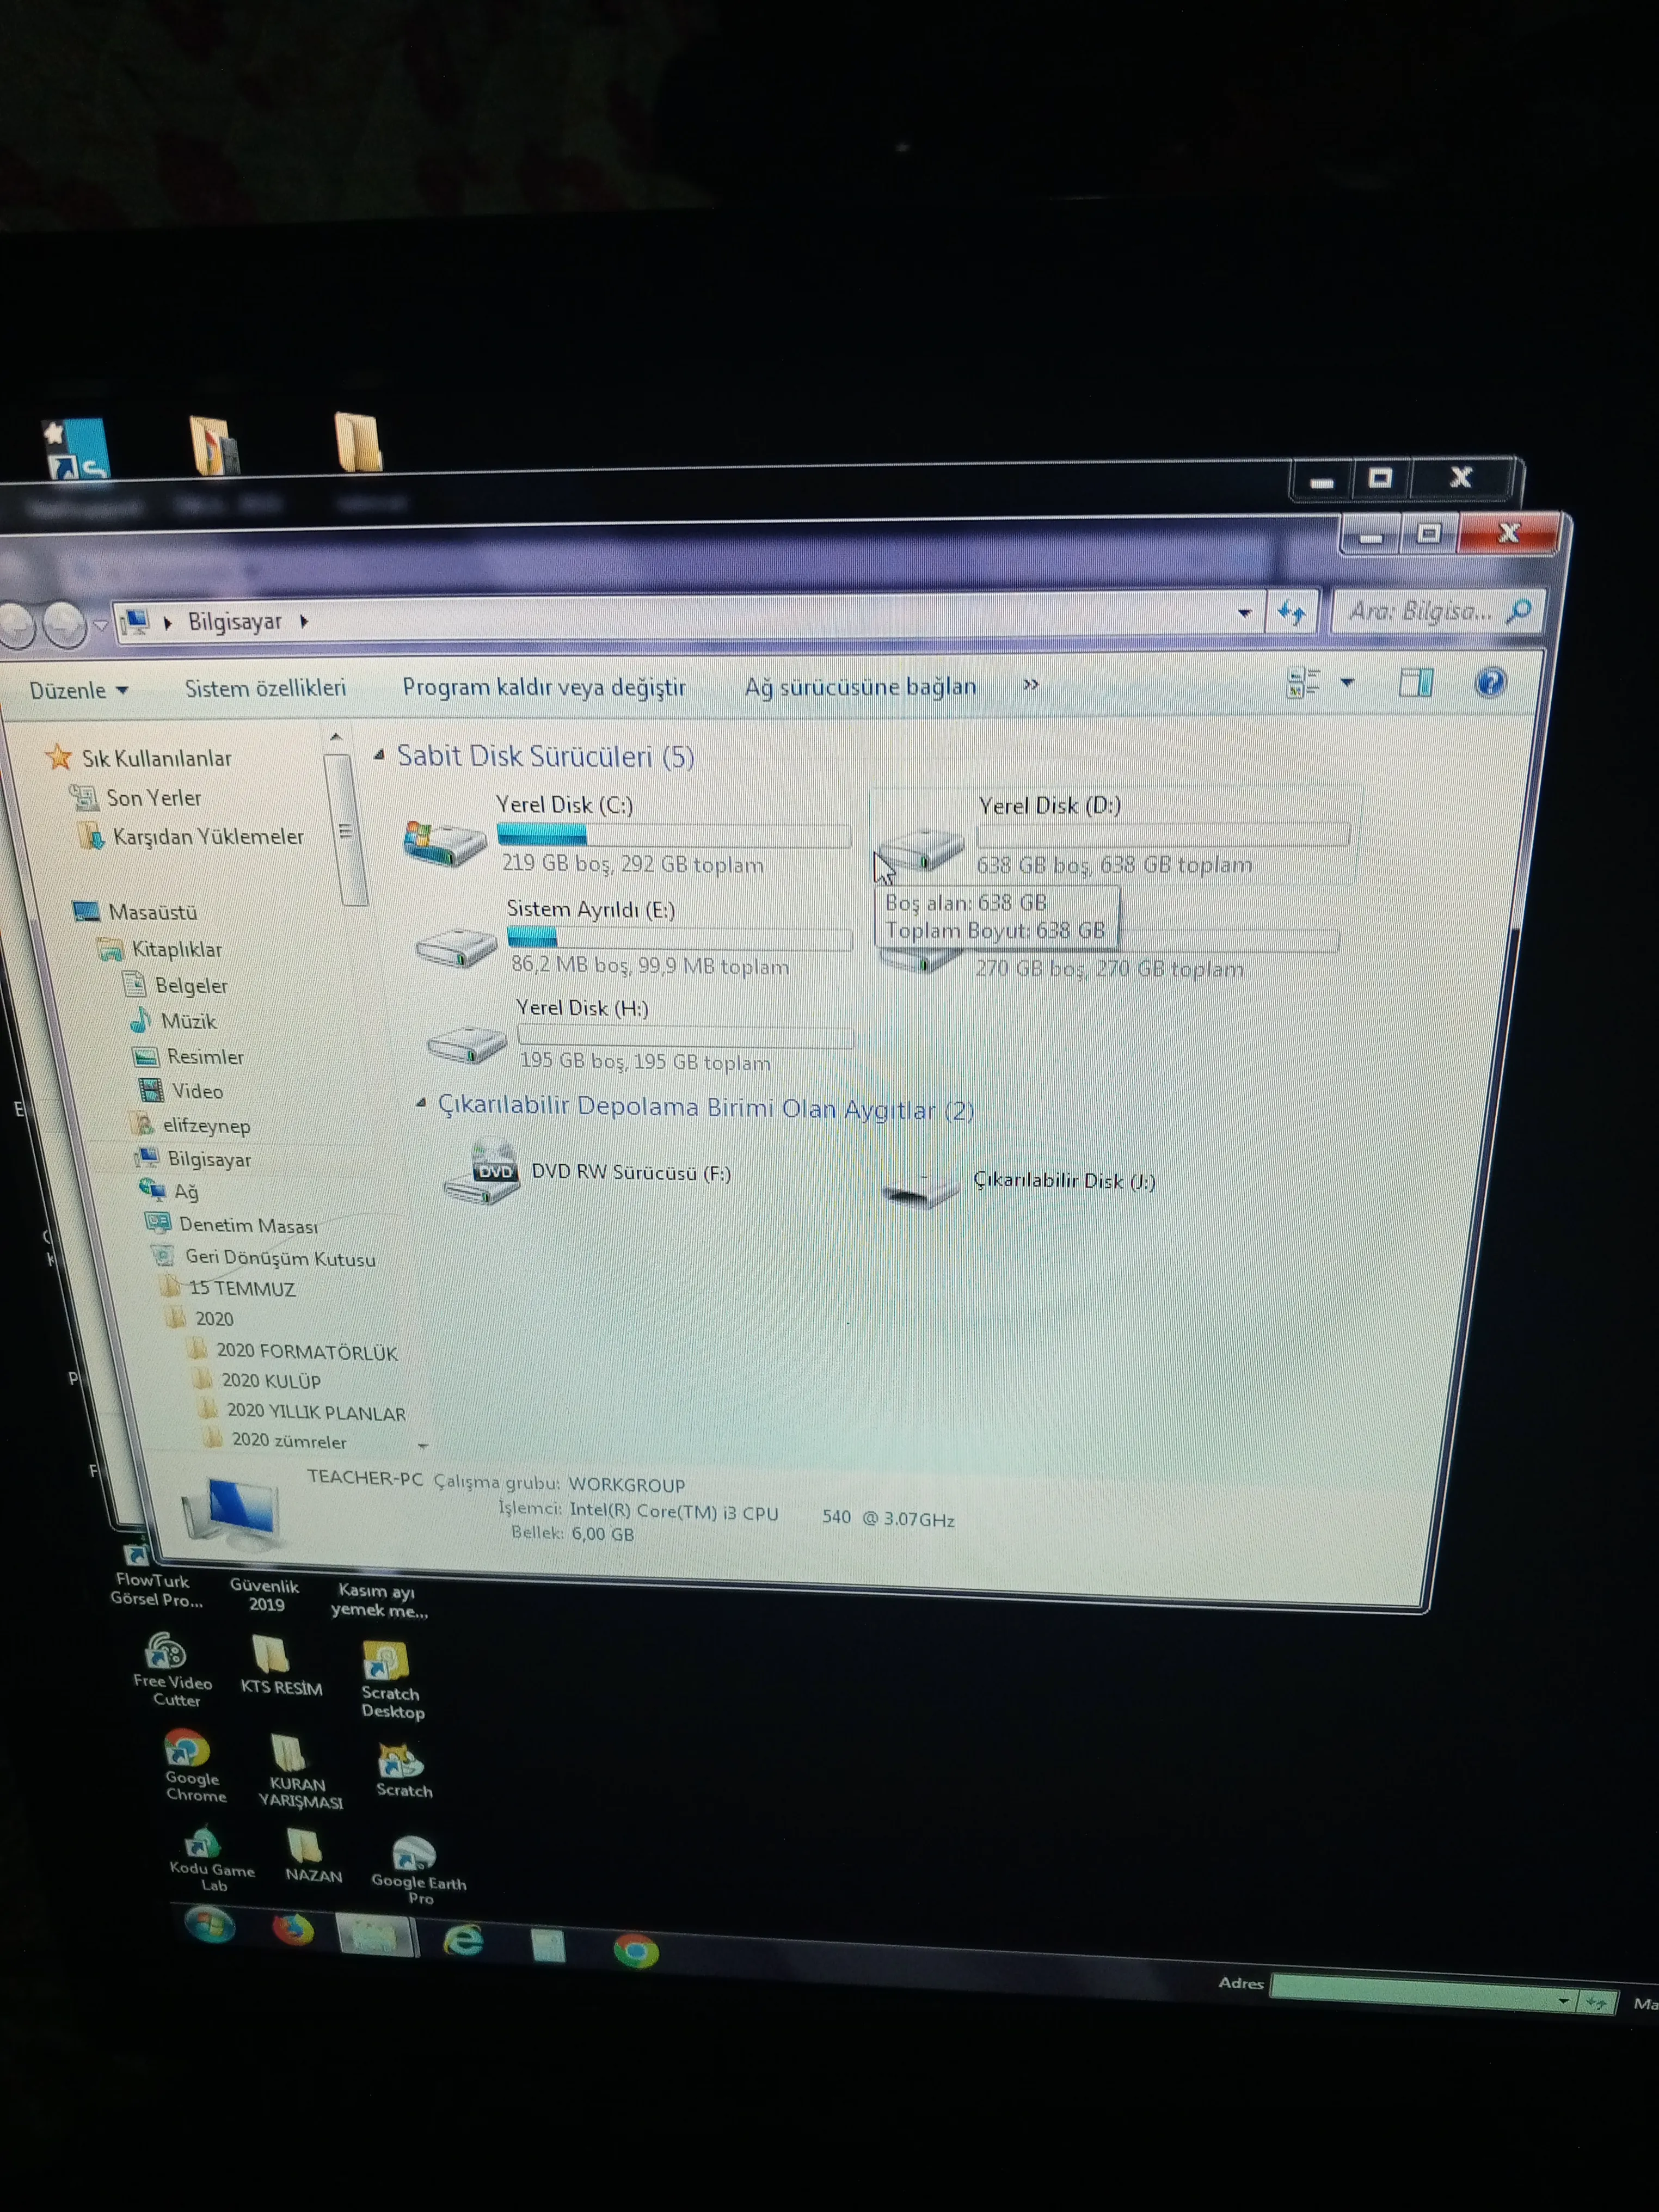Click Ağ sürücüsüne bağlan button
1659x2212 pixels.
860,687
